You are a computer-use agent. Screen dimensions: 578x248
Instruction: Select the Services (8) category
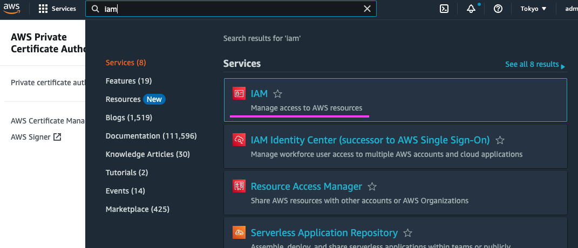point(126,63)
